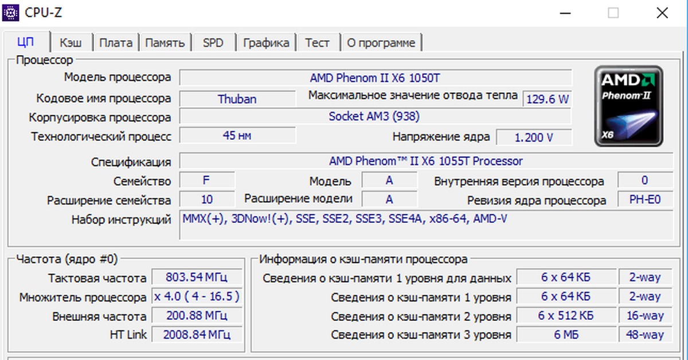
Task: Click the 1.200 V core voltage value
Action: pos(534,137)
